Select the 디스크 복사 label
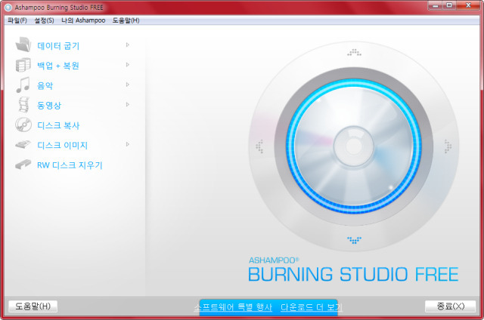 (58, 125)
